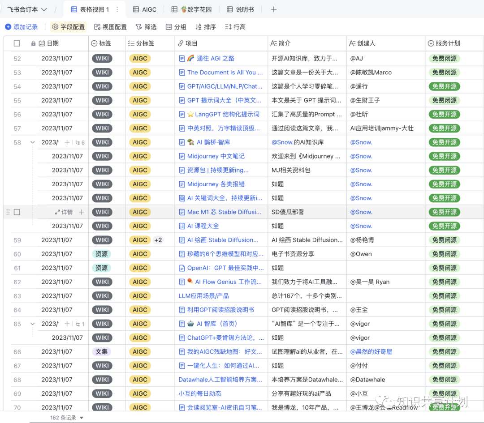The height and width of the screenshot is (423, 484).
Task: Click the 分组 grouping icon
Action: coord(168,27)
